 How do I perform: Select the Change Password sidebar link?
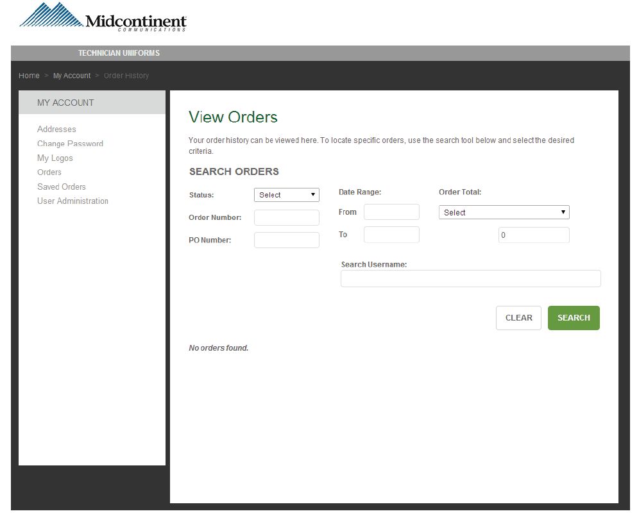point(70,144)
